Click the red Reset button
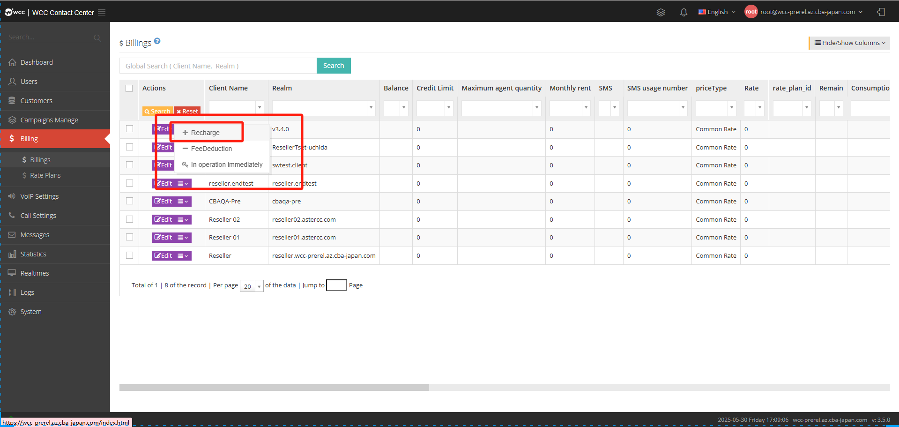 (187, 111)
